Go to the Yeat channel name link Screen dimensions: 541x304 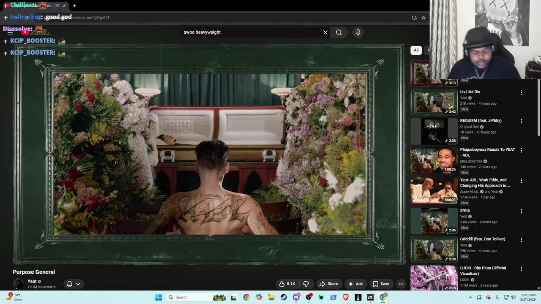point(32,281)
